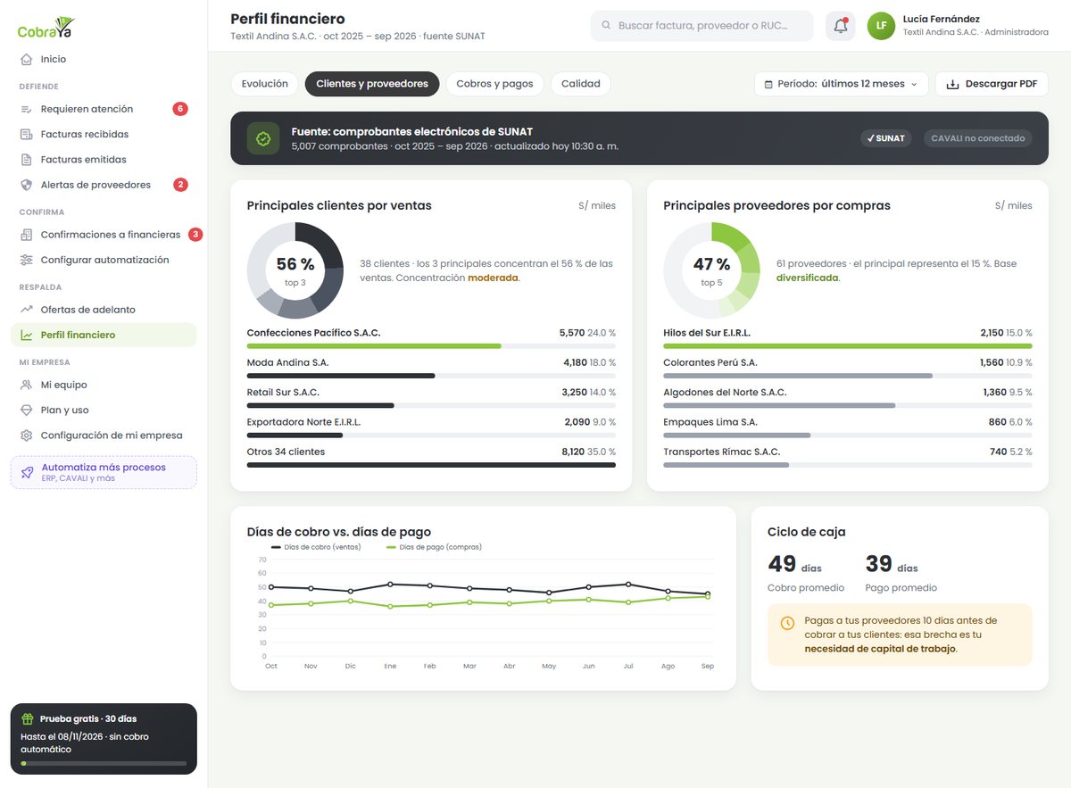Click the Configurar automatización sliders icon
The height and width of the screenshot is (788, 1071).
click(x=26, y=260)
